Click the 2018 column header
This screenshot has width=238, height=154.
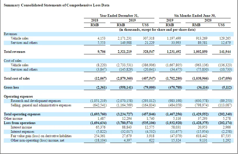tap(95, 20)
